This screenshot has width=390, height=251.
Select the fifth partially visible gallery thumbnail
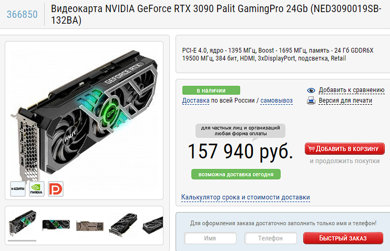point(153,225)
